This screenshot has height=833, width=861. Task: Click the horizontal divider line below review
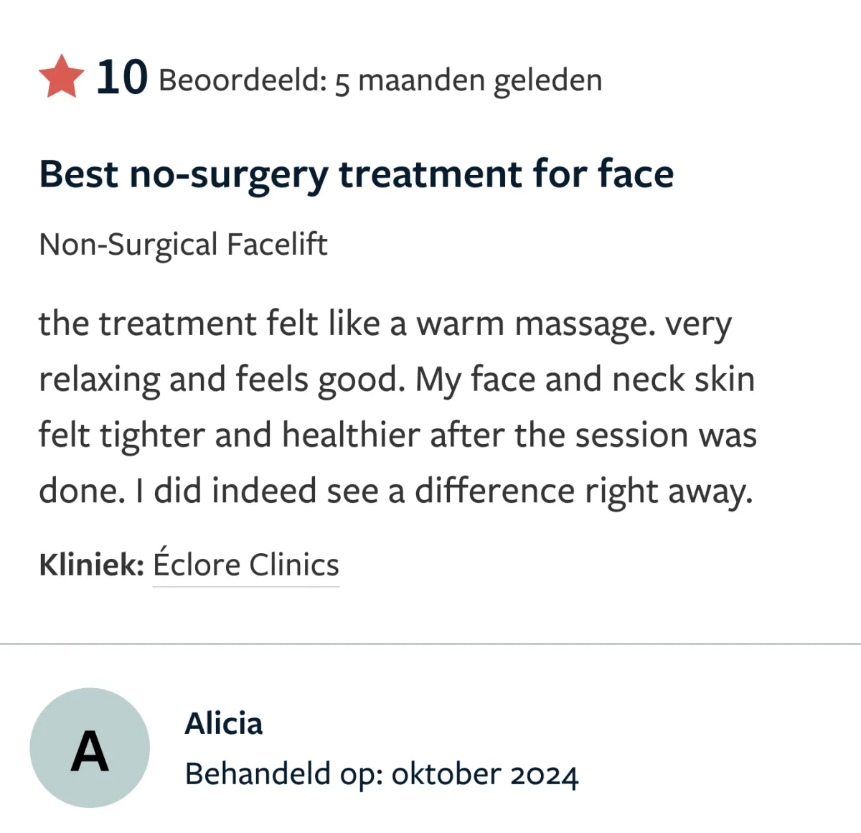point(430,644)
